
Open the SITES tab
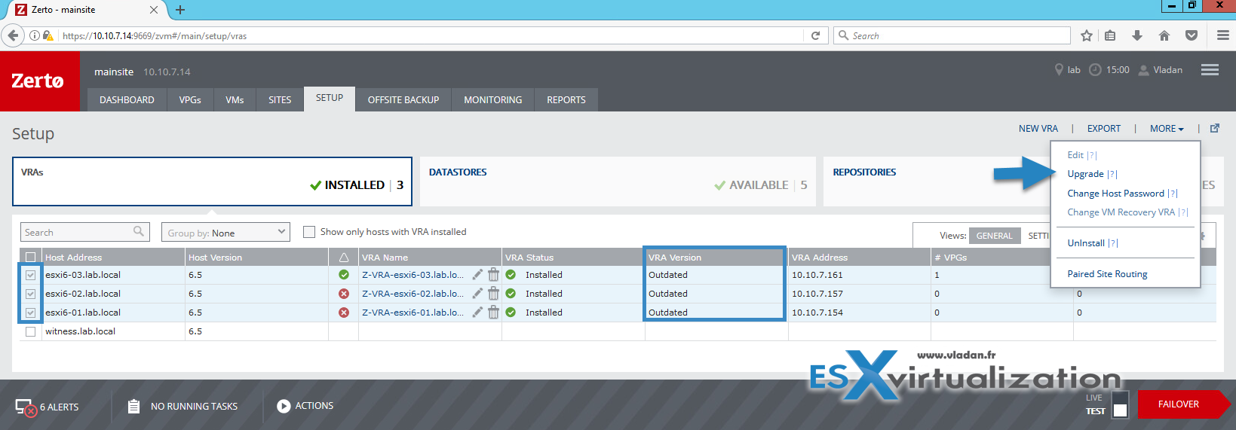point(280,99)
